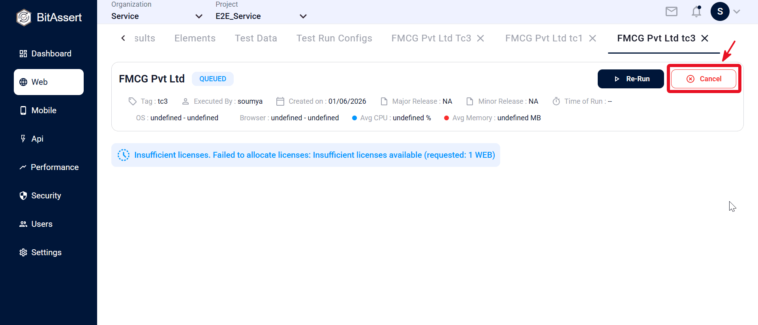
Task: Switch to the Test Data tab
Action: point(256,38)
